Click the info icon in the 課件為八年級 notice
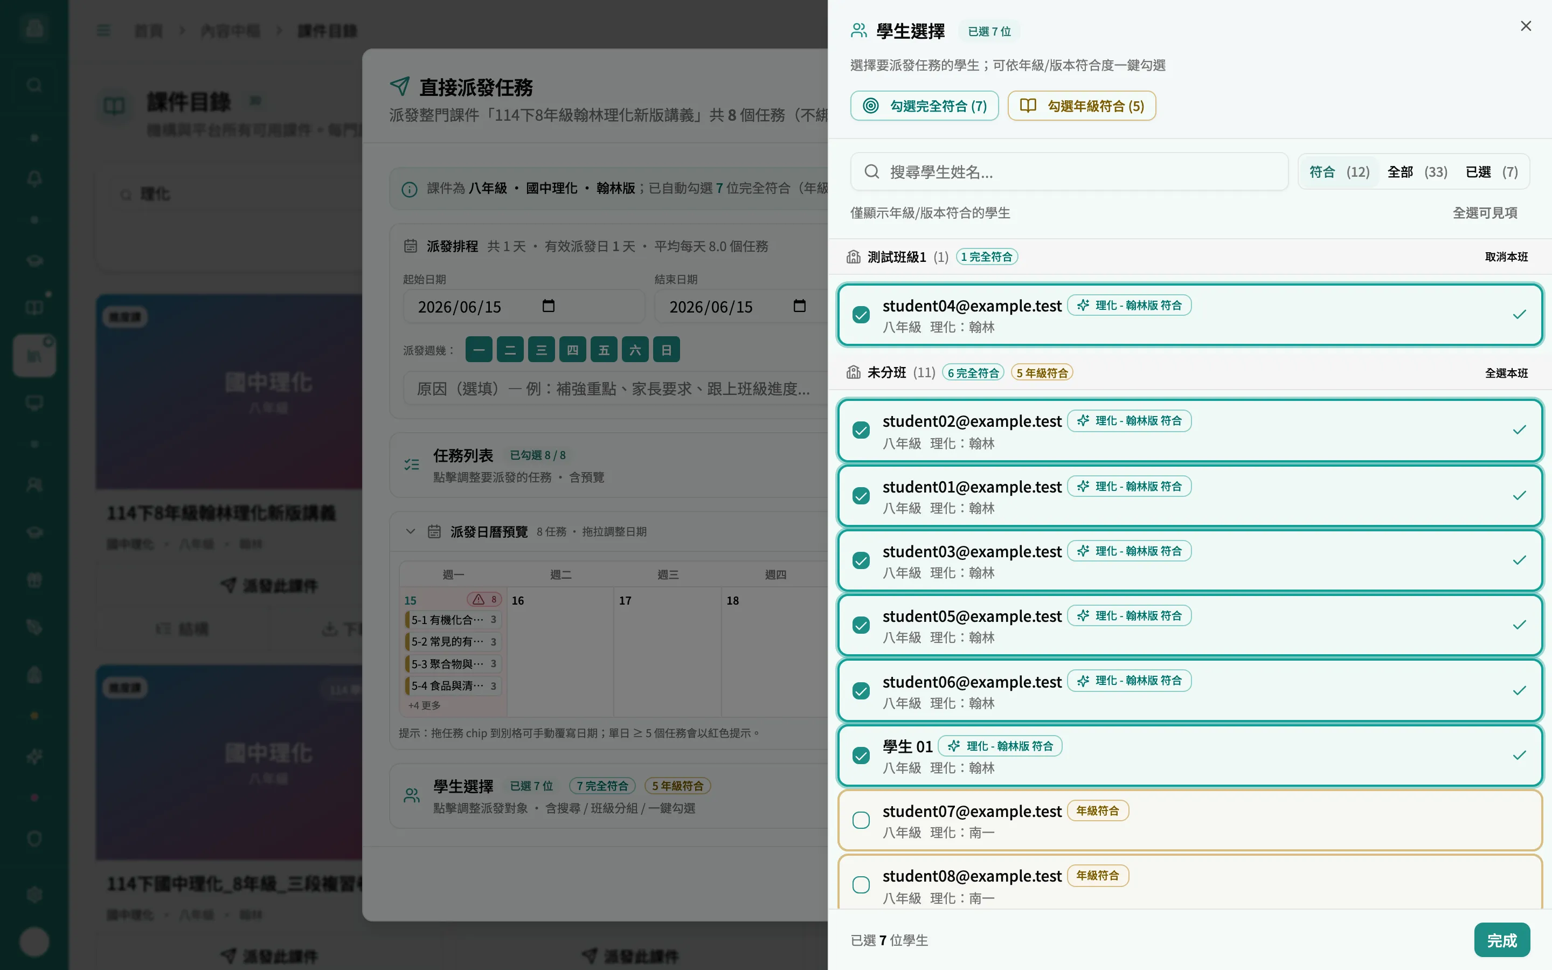The width and height of the screenshot is (1552, 970). (x=409, y=189)
